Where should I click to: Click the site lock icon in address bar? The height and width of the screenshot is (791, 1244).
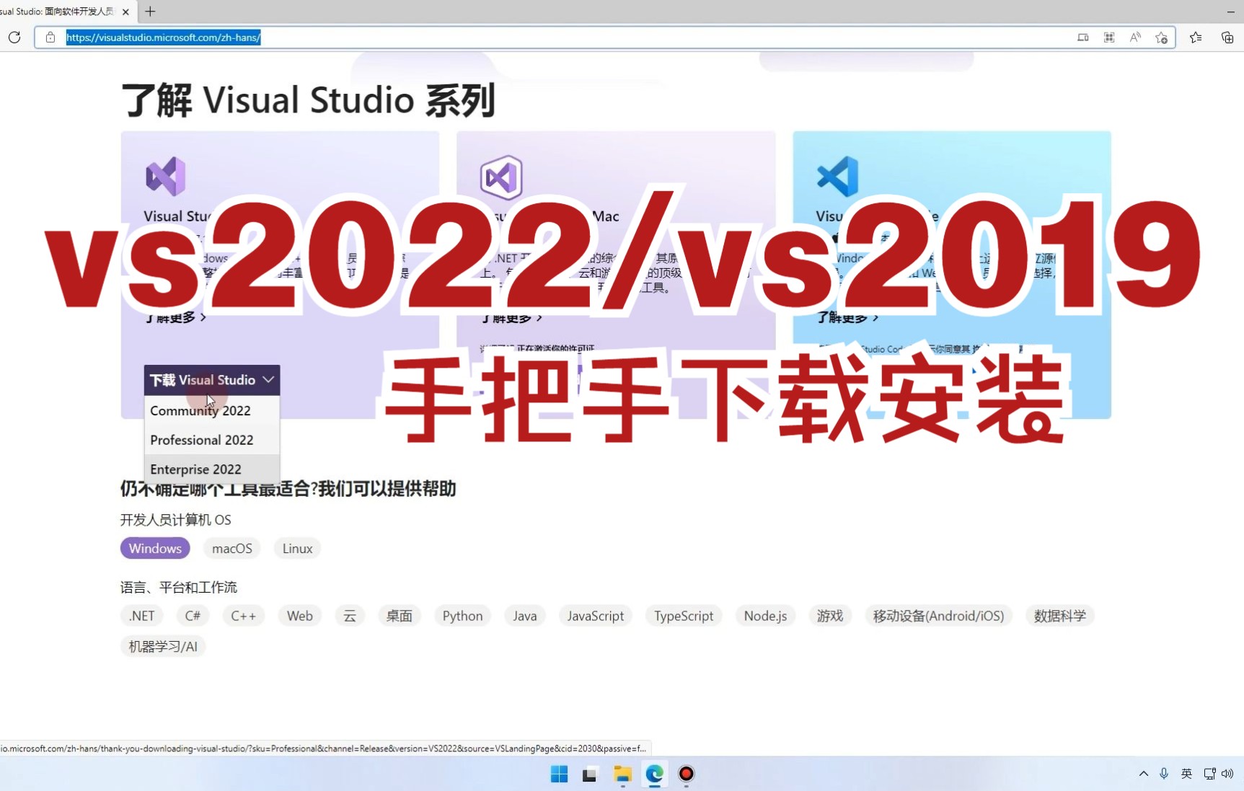(x=50, y=37)
